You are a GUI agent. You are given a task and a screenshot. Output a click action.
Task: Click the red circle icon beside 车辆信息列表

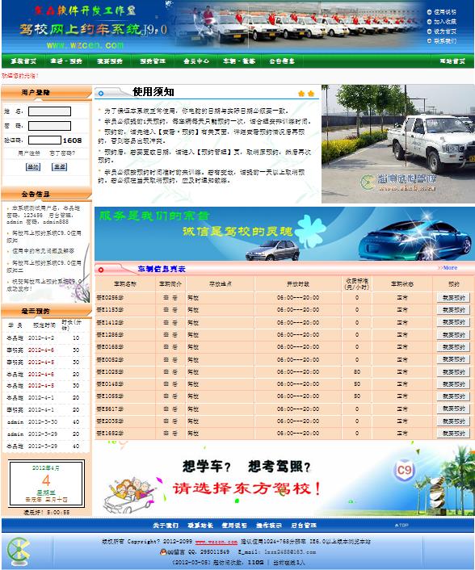[x=101, y=270]
